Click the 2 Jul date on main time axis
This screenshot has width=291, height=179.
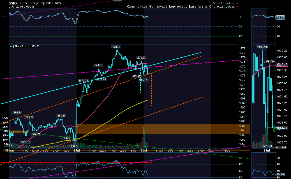pyautogui.click(x=144, y=150)
